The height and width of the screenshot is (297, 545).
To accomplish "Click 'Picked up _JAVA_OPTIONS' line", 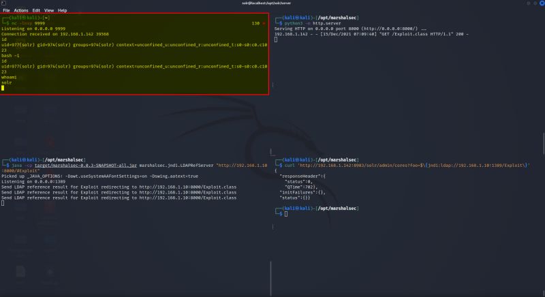I will click(x=99, y=176).
